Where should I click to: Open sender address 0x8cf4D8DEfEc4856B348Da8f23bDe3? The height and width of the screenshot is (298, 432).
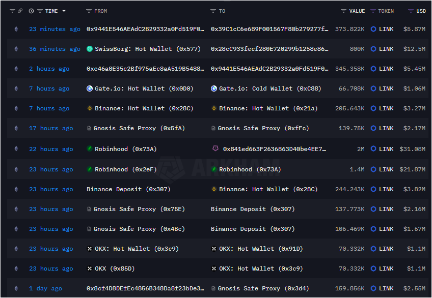tap(146, 288)
